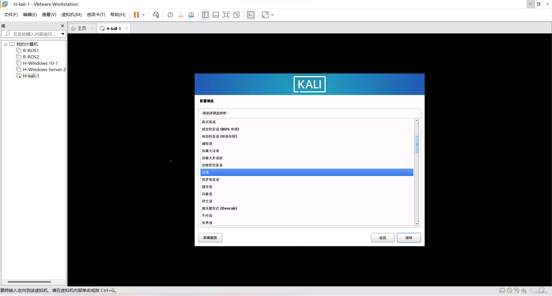This screenshot has width=552, height=296.
Task: Take a snapshot of this virtual machine
Action: [170, 15]
